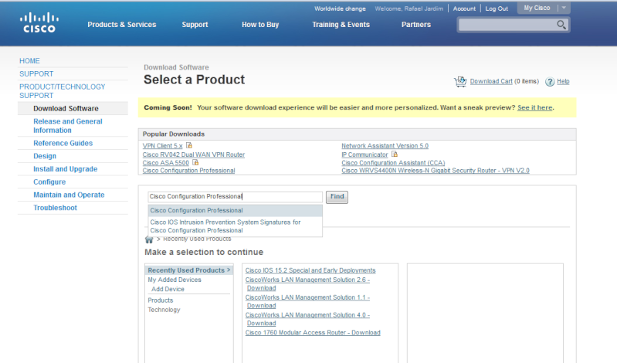Click Add Device

(x=168, y=289)
